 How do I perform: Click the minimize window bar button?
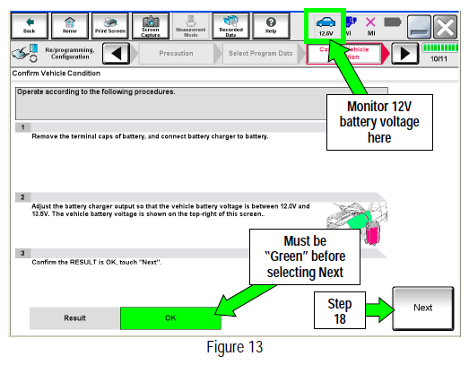(x=420, y=27)
